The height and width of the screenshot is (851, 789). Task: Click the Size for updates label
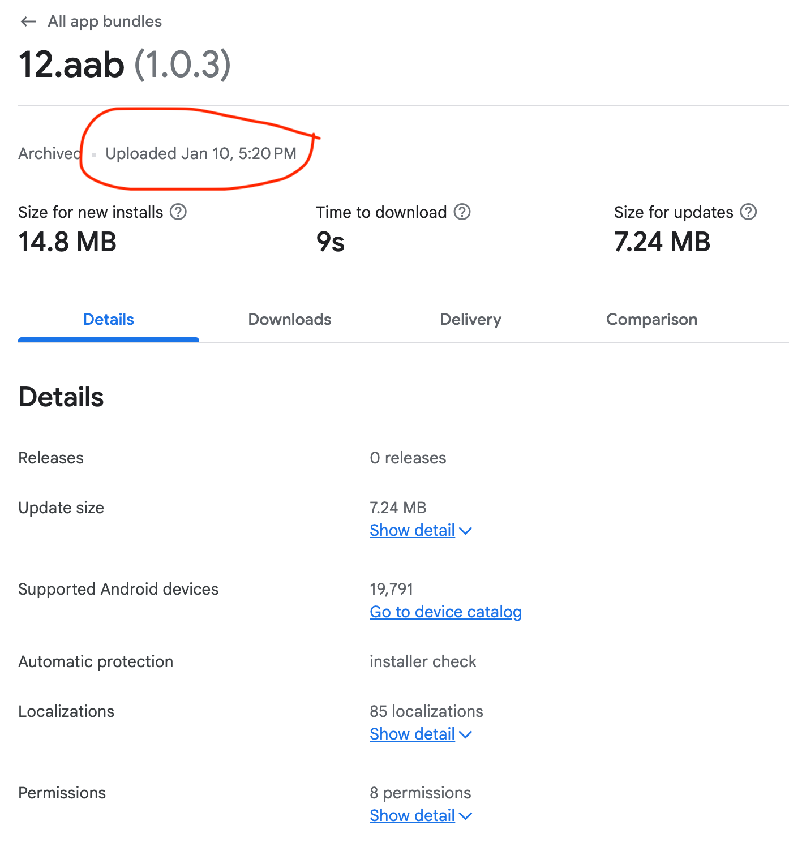coord(674,213)
